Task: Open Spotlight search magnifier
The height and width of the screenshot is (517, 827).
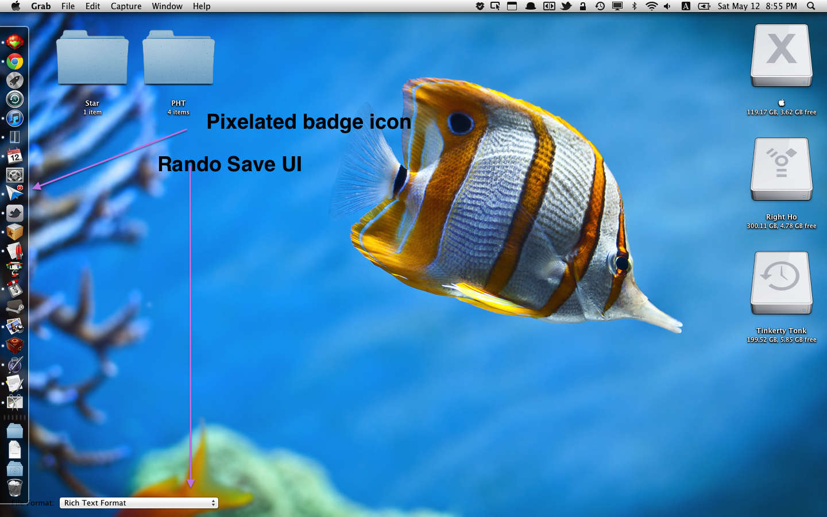Action: [x=811, y=6]
